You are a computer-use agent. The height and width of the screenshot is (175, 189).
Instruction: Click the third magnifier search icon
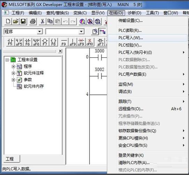click(x=98, y=22)
